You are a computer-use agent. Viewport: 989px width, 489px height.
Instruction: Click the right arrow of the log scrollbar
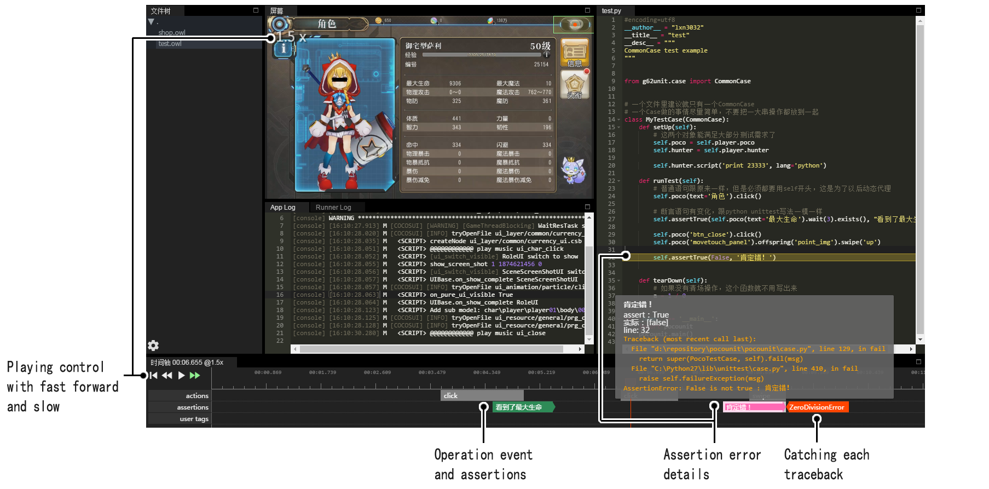[580, 349]
